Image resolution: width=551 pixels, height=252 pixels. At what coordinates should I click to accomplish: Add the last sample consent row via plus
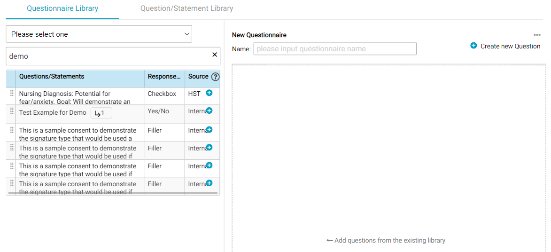[209, 183]
